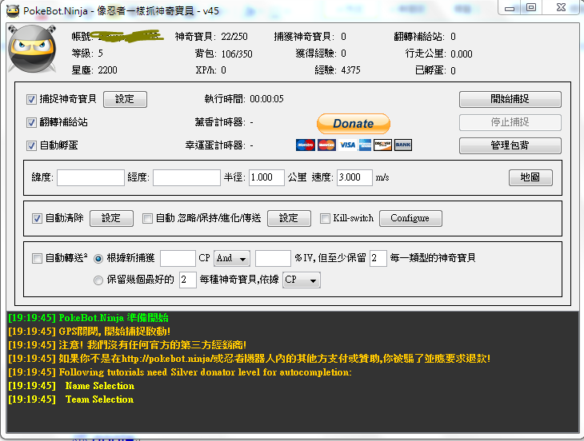Uncheck the 自動清除 checkbox
This screenshot has width=584, height=441.
pos(37,218)
